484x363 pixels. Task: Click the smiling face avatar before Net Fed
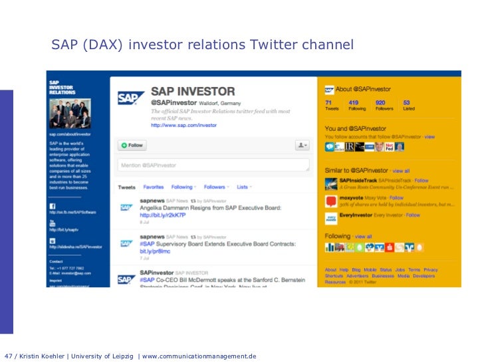click(x=380, y=147)
